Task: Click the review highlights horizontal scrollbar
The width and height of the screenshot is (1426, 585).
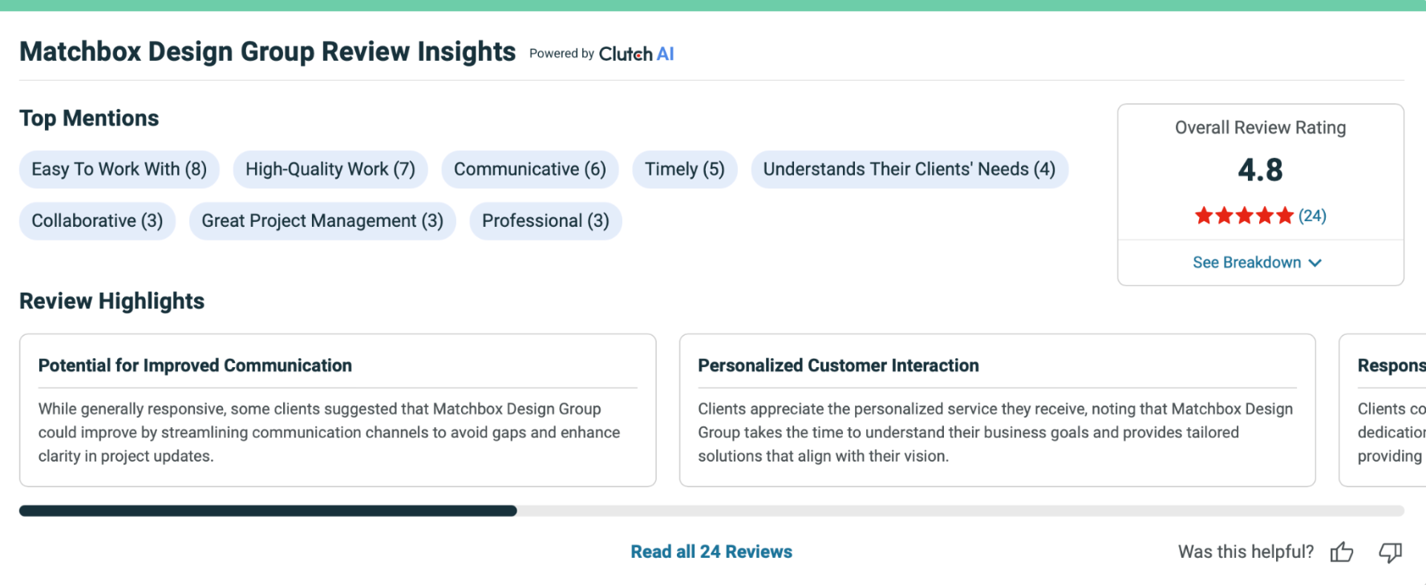Action: [x=268, y=511]
